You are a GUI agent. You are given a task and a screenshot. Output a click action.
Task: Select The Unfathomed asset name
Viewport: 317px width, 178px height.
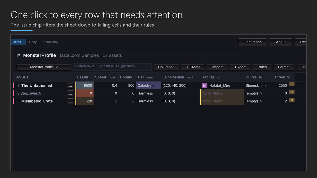[37, 85]
